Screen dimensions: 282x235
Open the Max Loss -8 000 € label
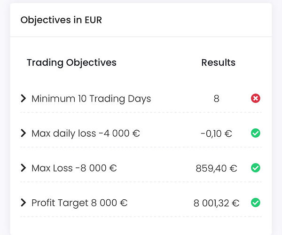pos(74,168)
